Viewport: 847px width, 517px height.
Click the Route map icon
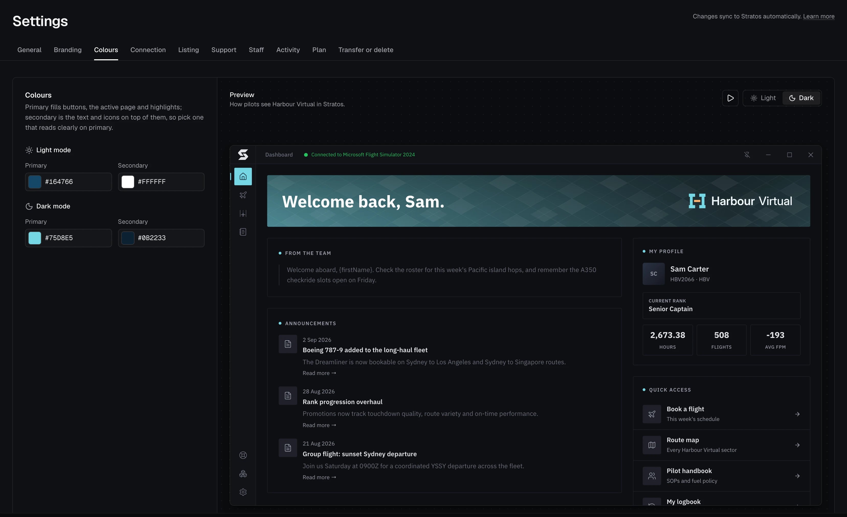652,445
